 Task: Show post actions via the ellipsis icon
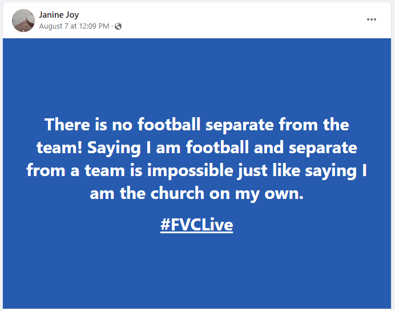(x=372, y=19)
